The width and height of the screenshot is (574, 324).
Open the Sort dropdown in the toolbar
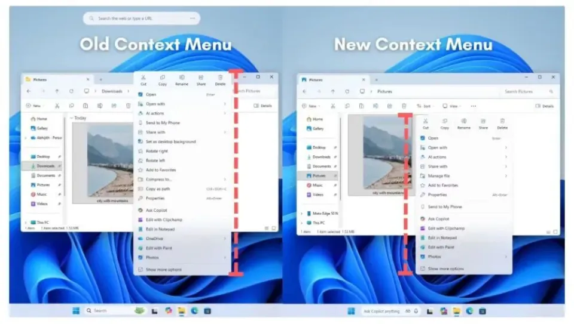[423, 106]
